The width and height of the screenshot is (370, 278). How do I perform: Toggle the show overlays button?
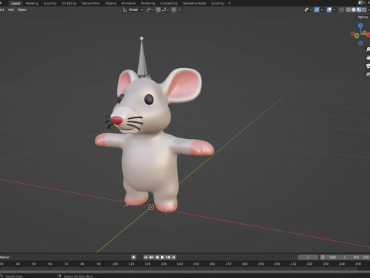click(x=329, y=10)
